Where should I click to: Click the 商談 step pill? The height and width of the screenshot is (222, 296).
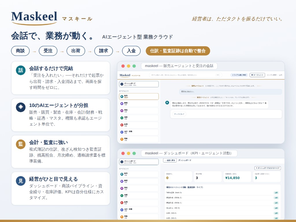point(21,51)
